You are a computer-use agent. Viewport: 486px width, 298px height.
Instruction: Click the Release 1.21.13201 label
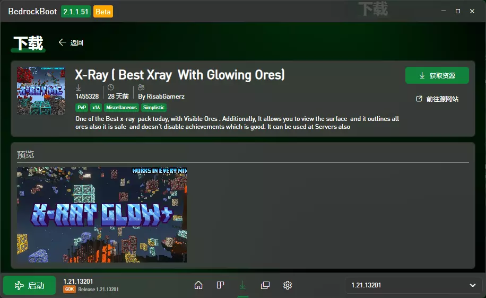click(98, 290)
